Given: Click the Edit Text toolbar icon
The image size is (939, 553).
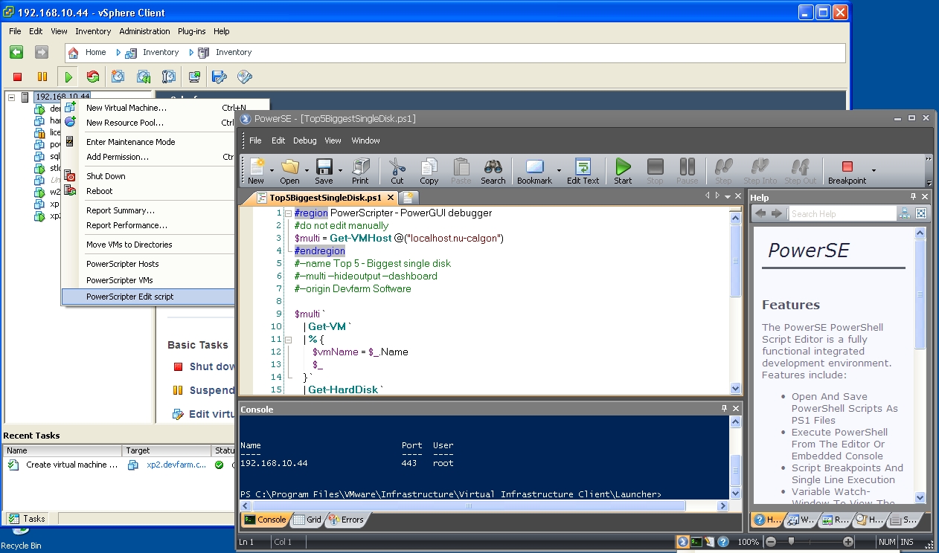Looking at the screenshot, I should 583,167.
